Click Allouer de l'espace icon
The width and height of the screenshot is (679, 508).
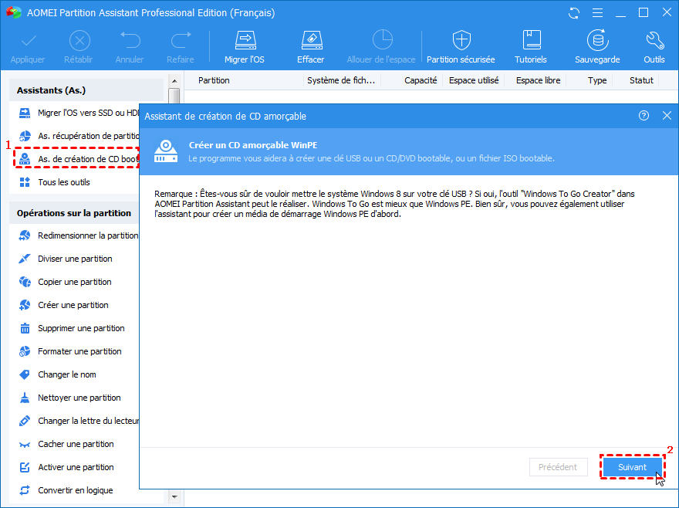382,40
